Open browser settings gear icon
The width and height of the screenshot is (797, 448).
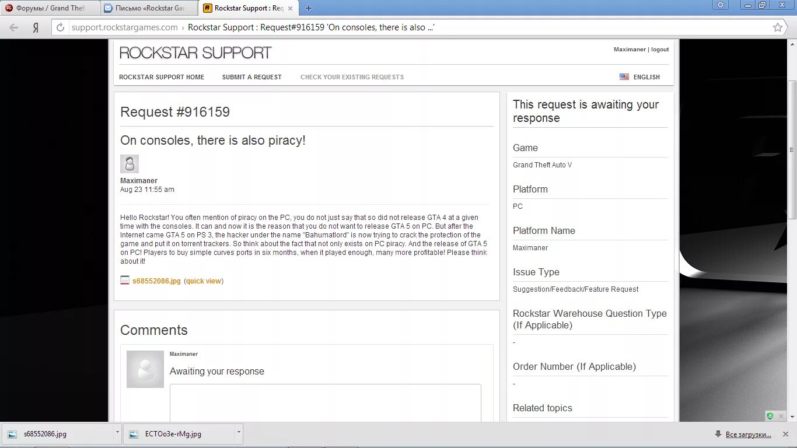click(x=721, y=5)
